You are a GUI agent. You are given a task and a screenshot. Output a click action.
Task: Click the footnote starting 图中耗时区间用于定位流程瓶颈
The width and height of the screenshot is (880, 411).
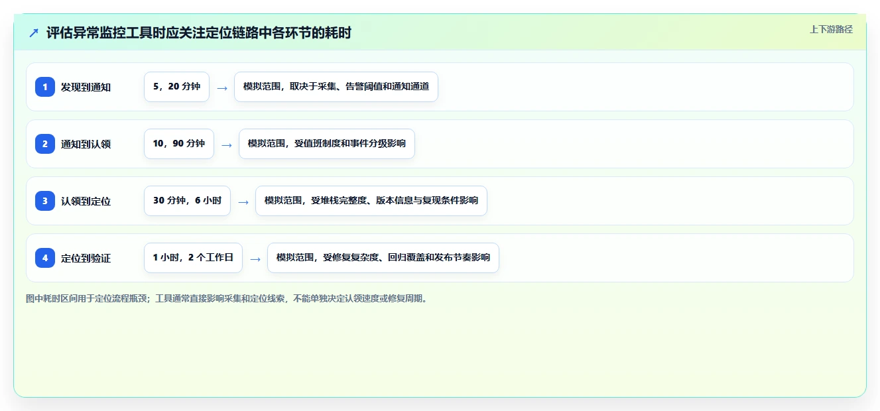(227, 298)
